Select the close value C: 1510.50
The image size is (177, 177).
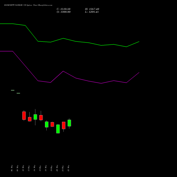64,9
